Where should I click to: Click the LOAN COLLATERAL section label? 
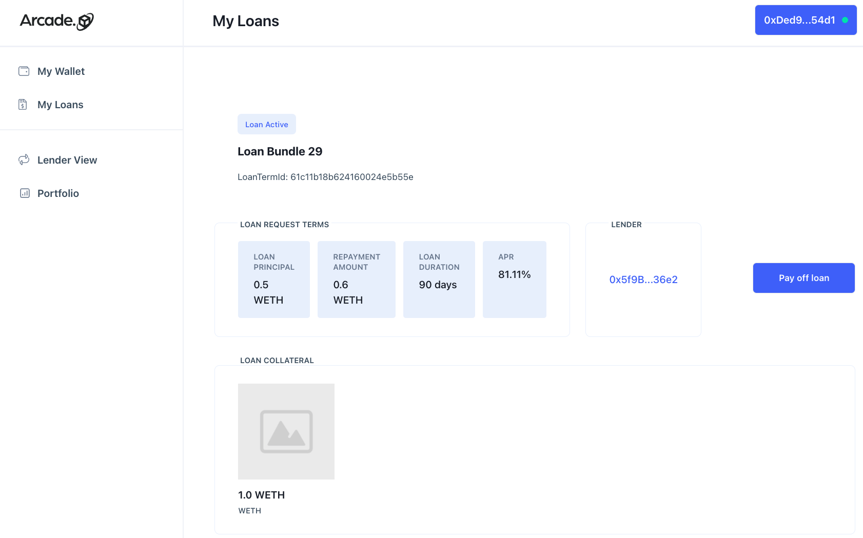277,361
